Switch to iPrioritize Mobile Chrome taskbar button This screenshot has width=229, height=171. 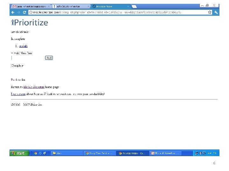[133, 153]
